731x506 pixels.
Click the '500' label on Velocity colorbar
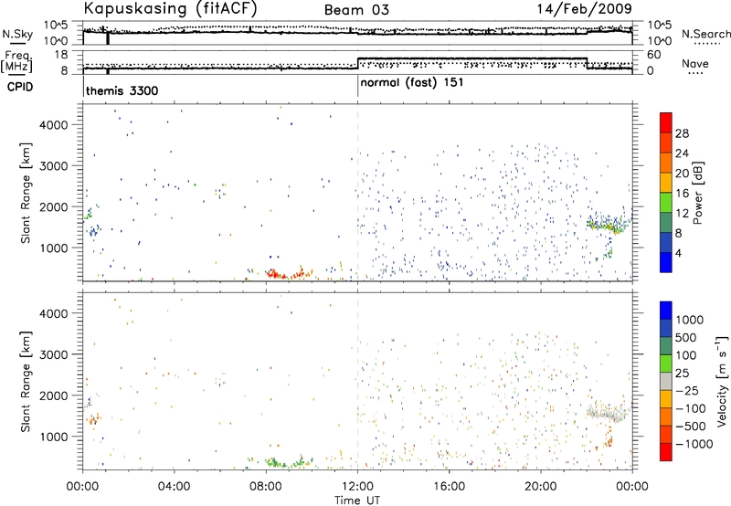[x=685, y=337]
